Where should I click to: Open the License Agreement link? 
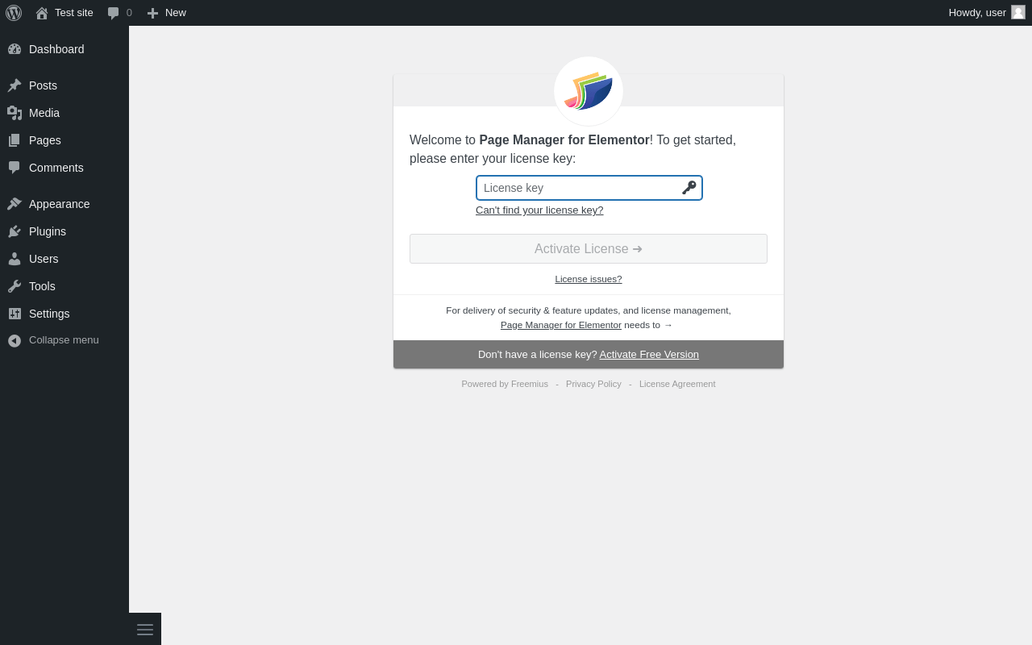(x=677, y=384)
